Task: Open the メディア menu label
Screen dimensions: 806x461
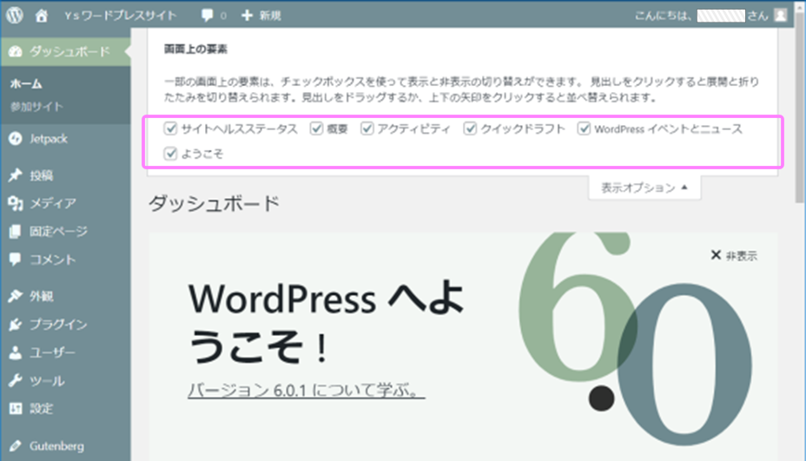Action: (x=53, y=203)
